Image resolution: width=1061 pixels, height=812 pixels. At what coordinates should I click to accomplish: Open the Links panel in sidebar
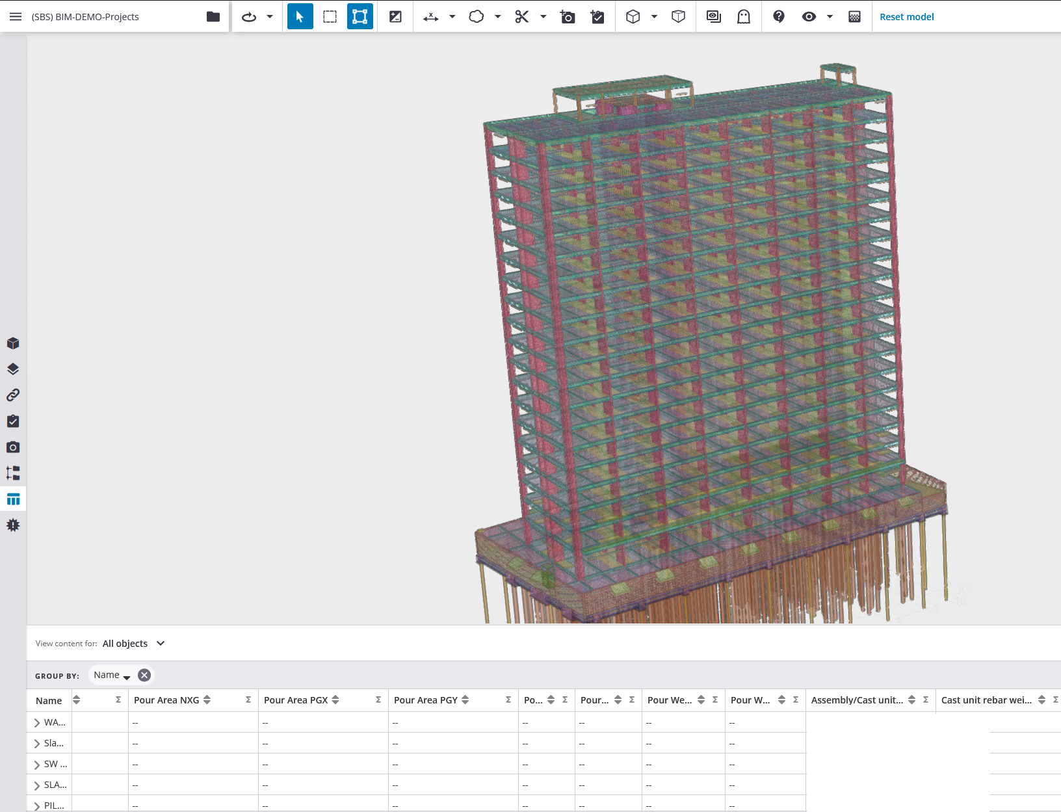[13, 395]
